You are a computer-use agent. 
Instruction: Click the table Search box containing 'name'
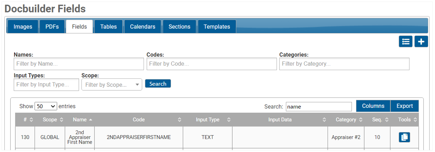click(319, 107)
